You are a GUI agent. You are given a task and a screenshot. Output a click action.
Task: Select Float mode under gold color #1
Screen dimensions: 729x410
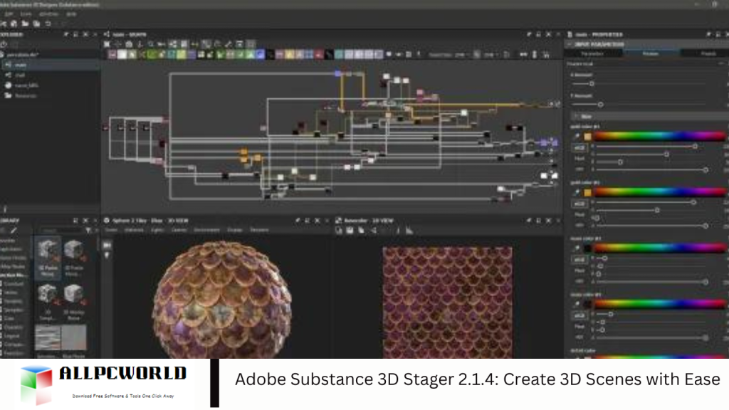pos(579,159)
